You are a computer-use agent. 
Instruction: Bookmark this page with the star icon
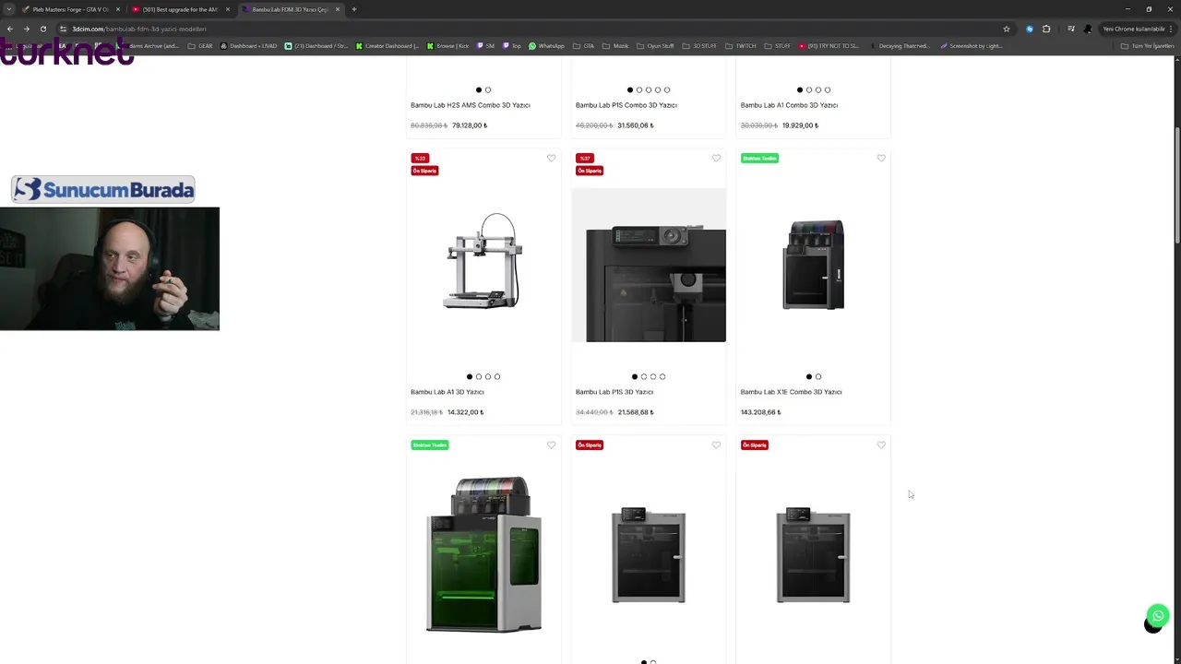[1007, 29]
